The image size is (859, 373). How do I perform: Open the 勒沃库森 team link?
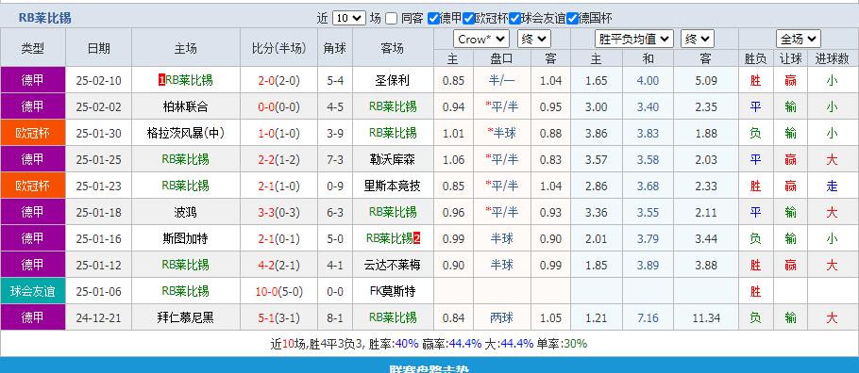(393, 159)
